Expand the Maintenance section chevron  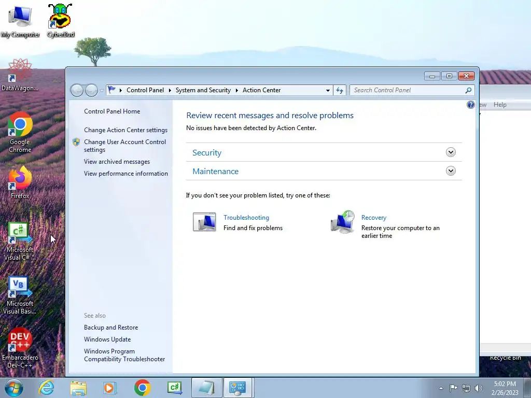click(x=451, y=171)
